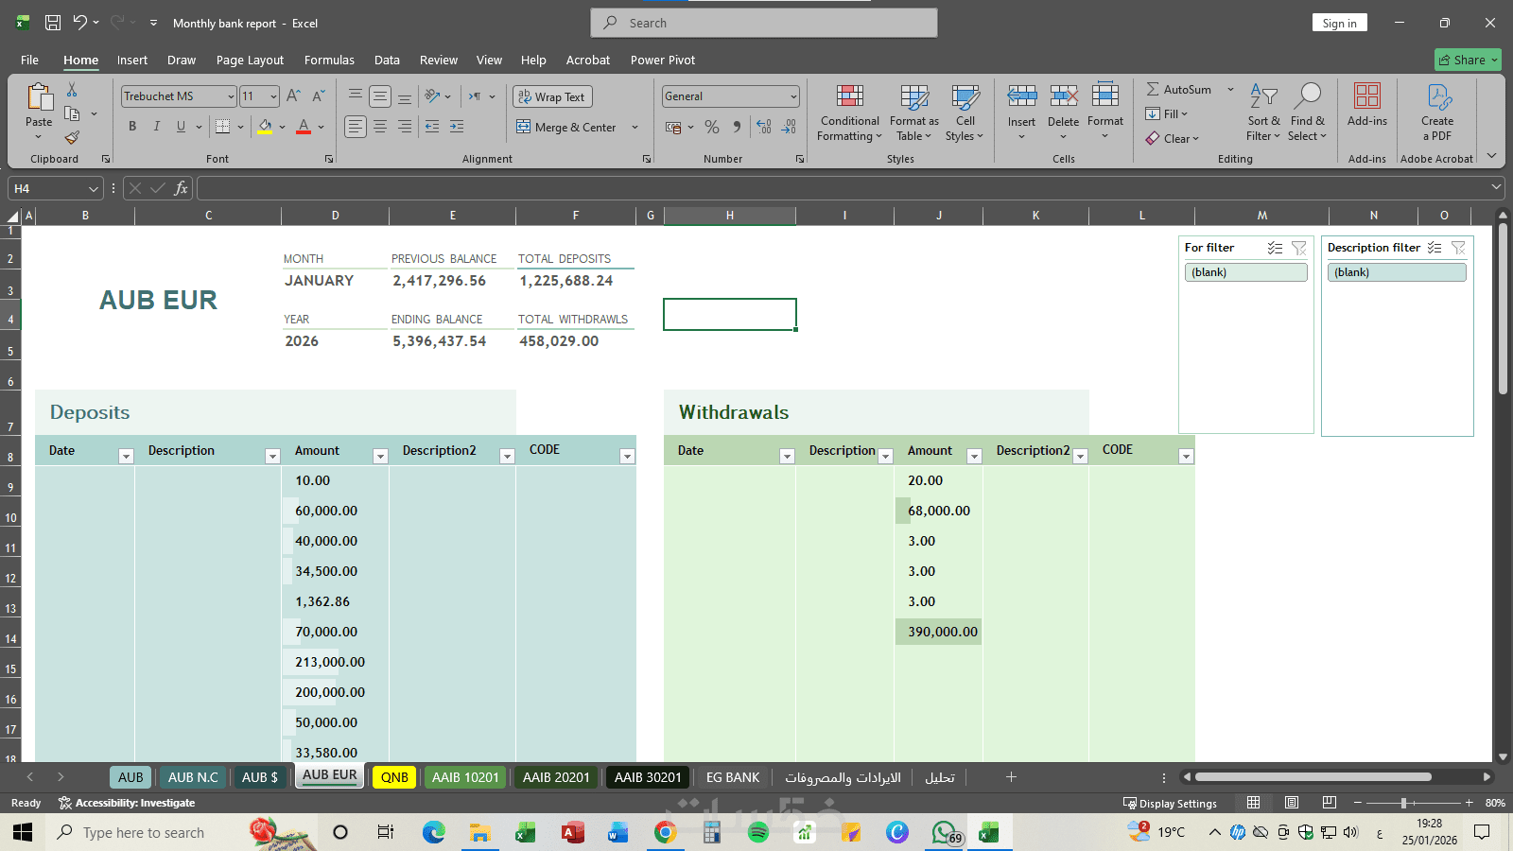The height and width of the screenshot is (851, 1513).
Task: Open Withdrawals CODE column filter dropdown
Action: pyautogui.click(x=1186, y=456)
